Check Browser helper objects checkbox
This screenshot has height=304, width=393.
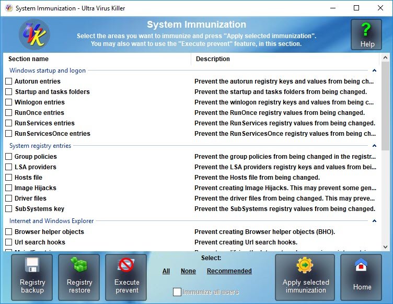[x=9, y=231]
